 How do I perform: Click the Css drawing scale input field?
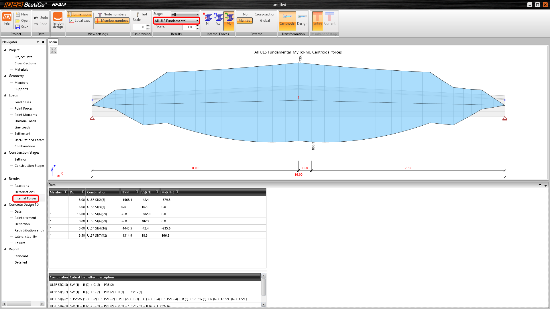pyautogui.click(x=140, y=27)
